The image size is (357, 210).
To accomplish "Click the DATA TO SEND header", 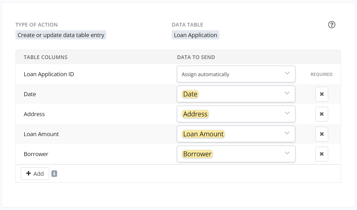I will tap(196, 57).
